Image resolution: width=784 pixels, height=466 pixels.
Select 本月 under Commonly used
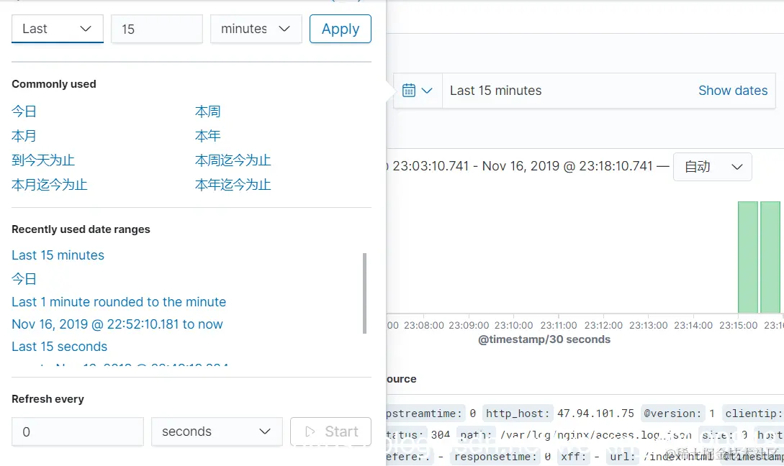click(24, 136)
